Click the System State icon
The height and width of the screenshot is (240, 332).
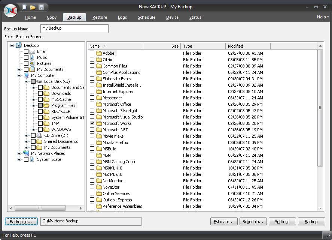point(32,159)
